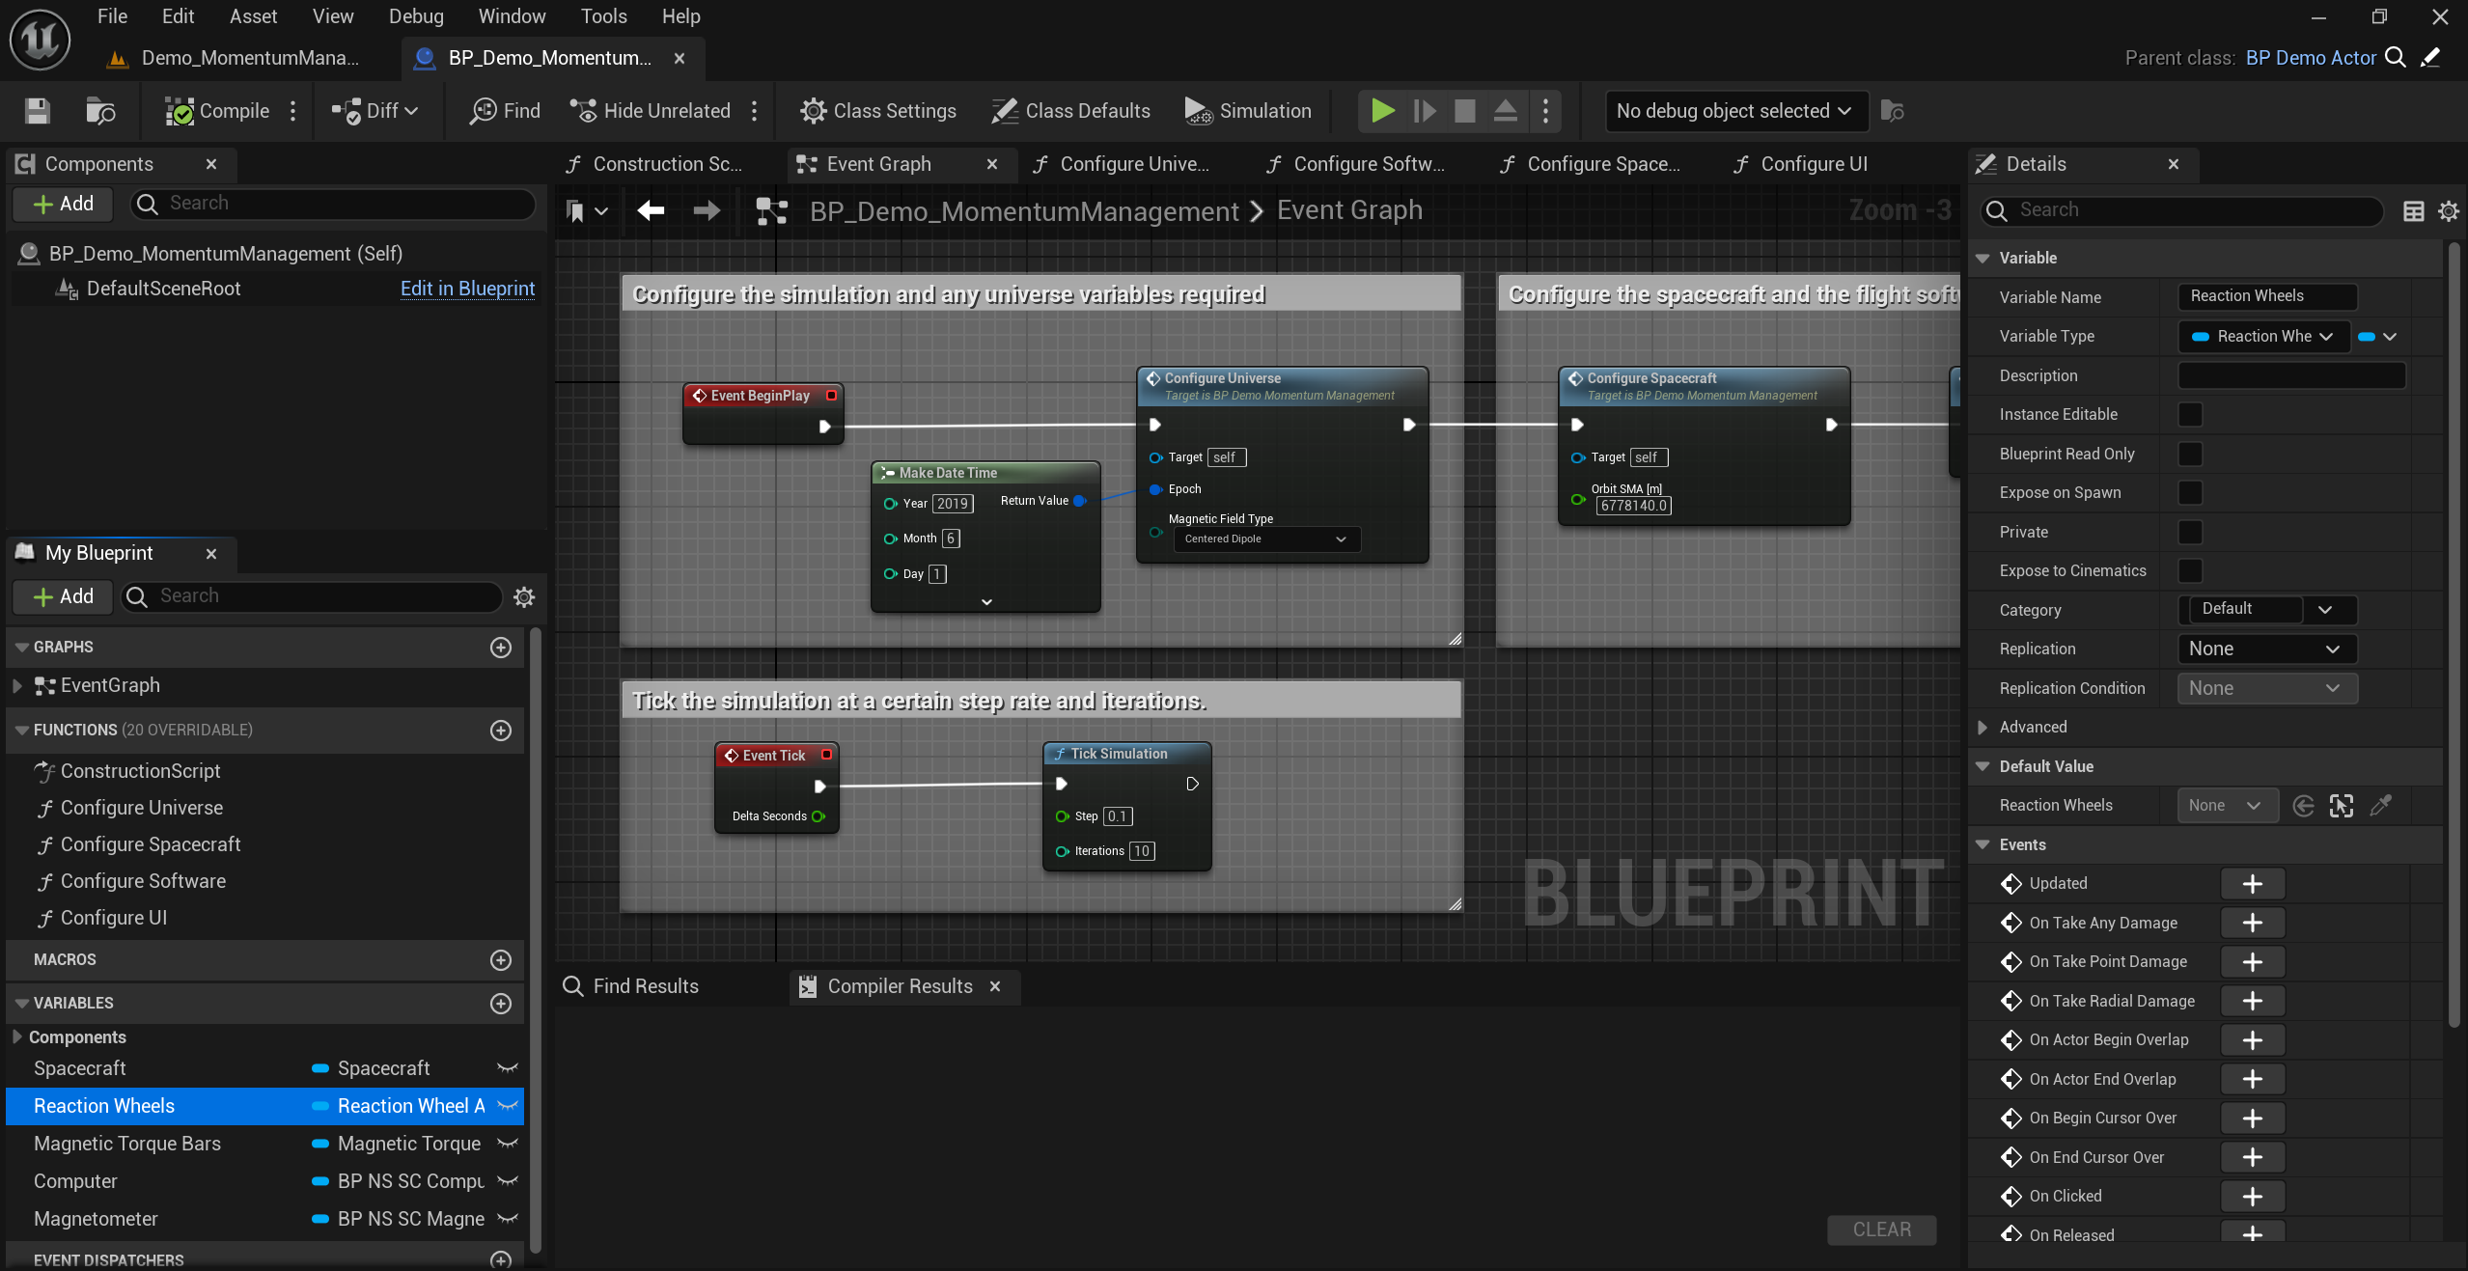The height and width of the screenshot is (1271, 2468).
Task: Enable Blueprint Read Only checkbox
Action: (x=2190, y=455)
